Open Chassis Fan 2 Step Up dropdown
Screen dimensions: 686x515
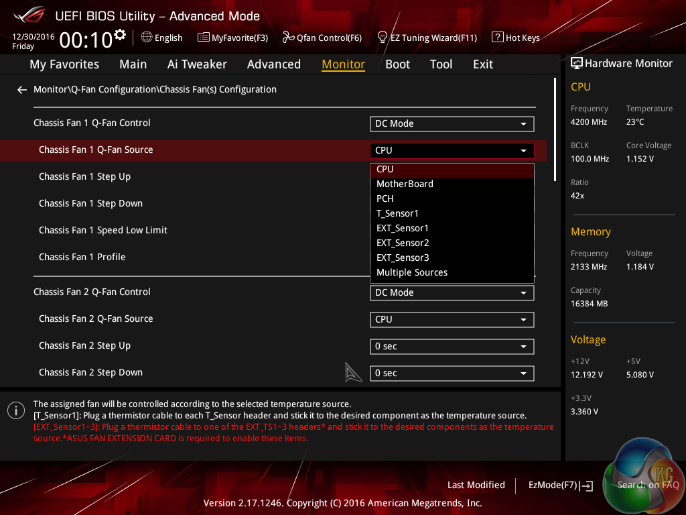click(x=452, y=347)
